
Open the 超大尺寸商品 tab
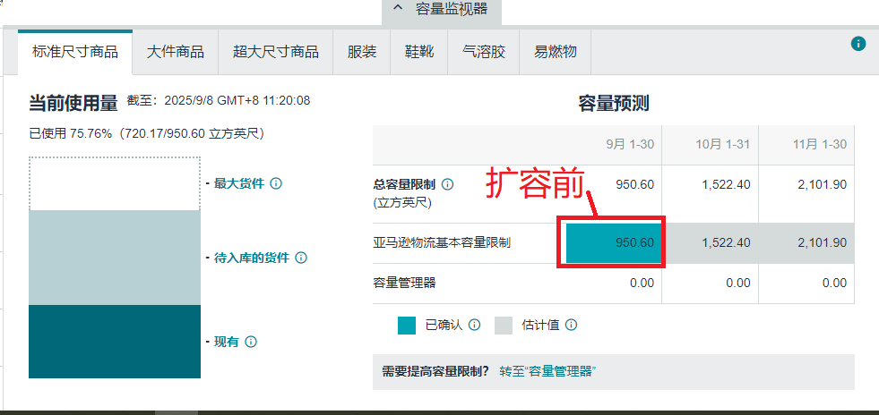click(275, 52)
